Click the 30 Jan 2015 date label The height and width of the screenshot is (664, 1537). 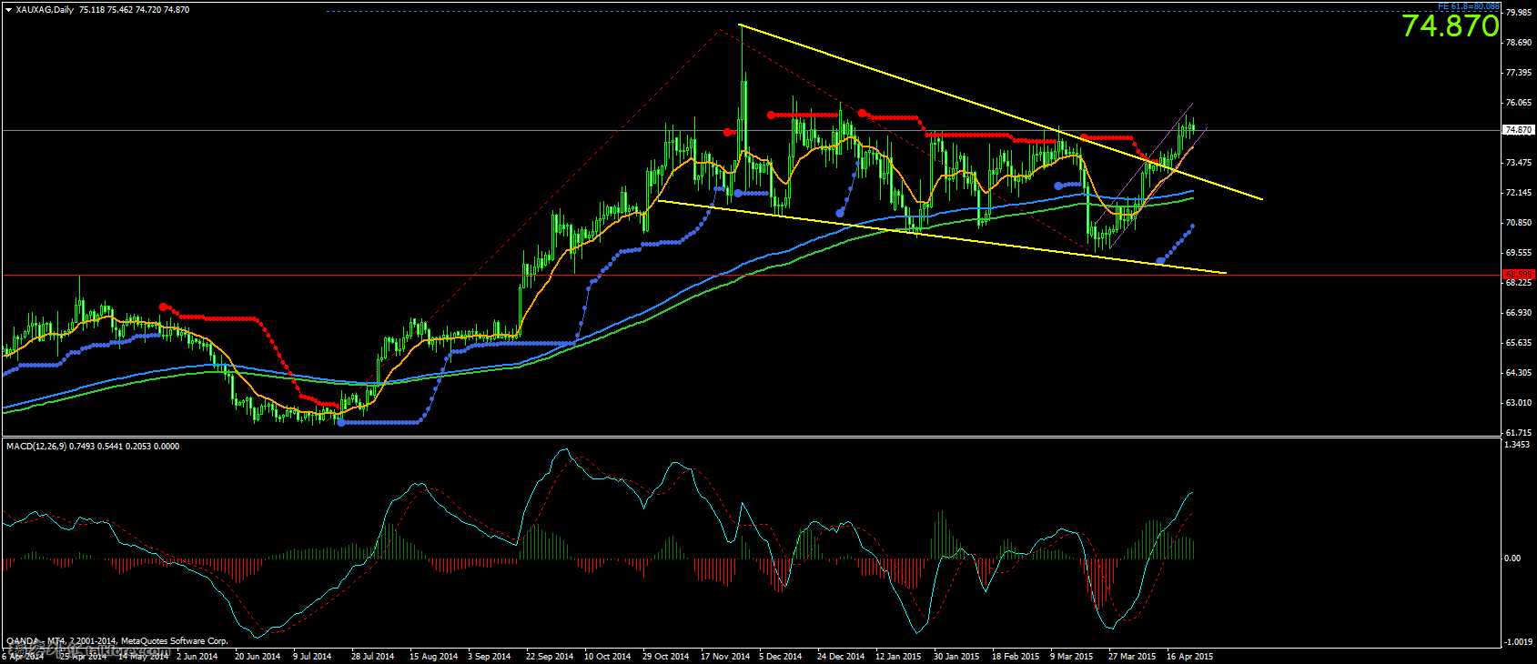[956, 656]
